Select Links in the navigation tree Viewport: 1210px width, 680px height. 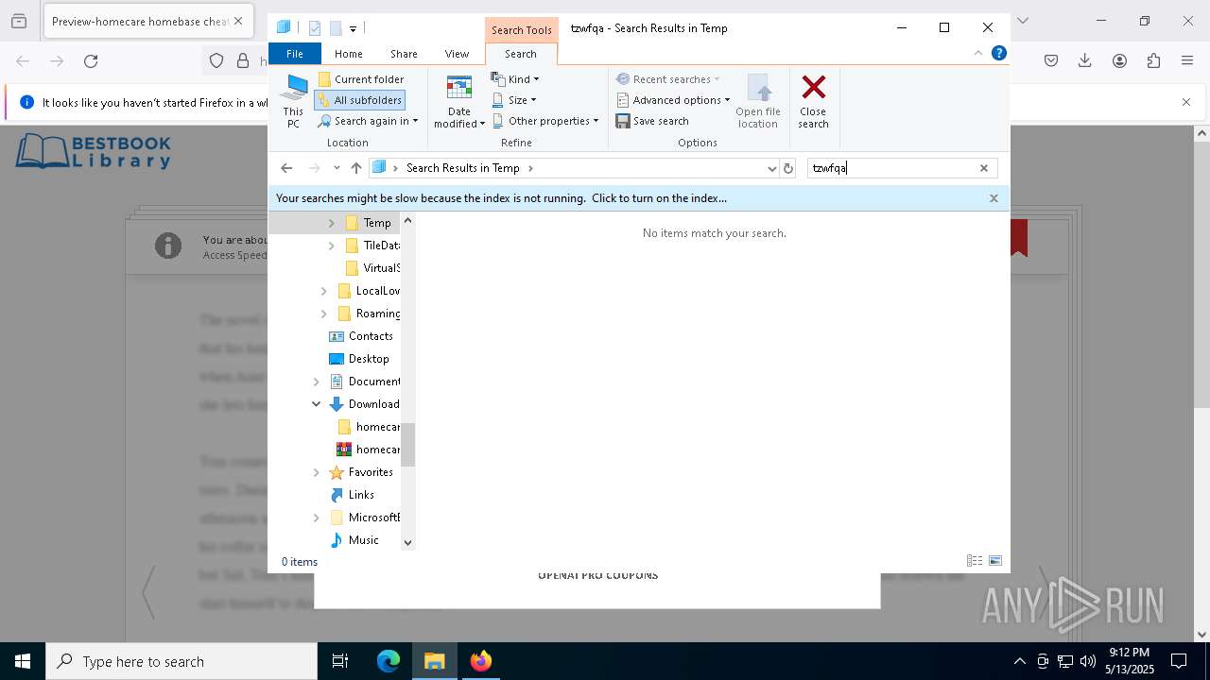[x=360, y=495]
